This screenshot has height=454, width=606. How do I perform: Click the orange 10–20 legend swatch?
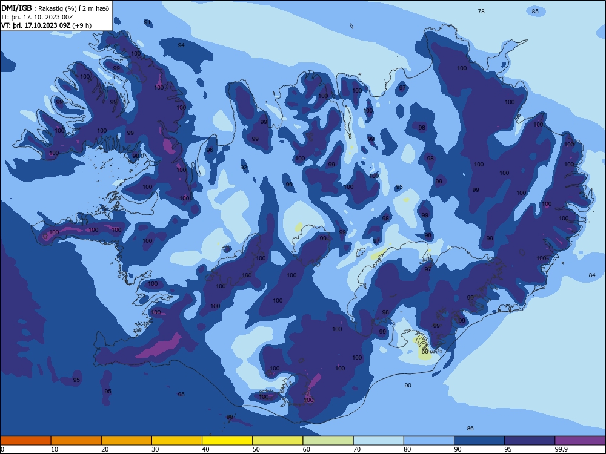(x=76, y=441)
